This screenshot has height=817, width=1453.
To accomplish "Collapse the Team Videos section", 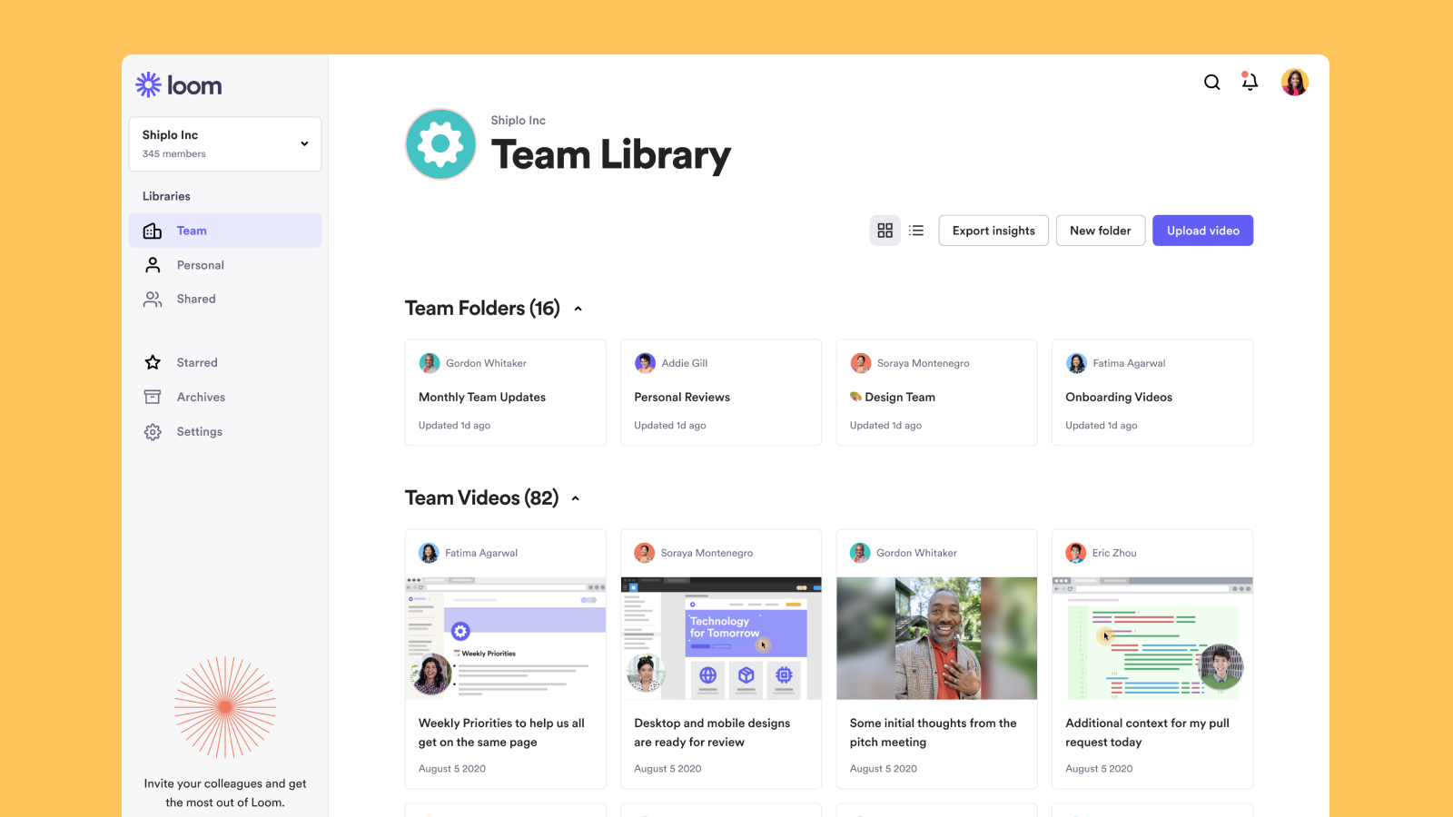I will (576, 498).
